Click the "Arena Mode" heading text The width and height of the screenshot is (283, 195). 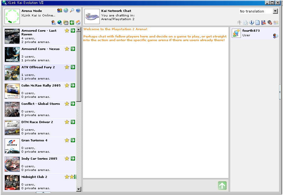pyautogui.click(x=32, y=11)
